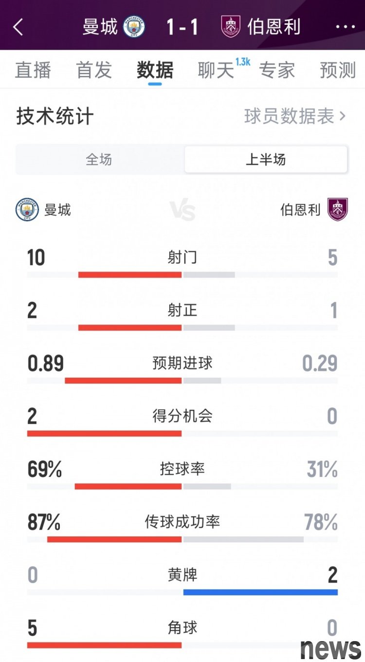The width and height of the screenshot is (365, 662).
Task: Open 聊天 chat tab
Action: pos(217,71)
